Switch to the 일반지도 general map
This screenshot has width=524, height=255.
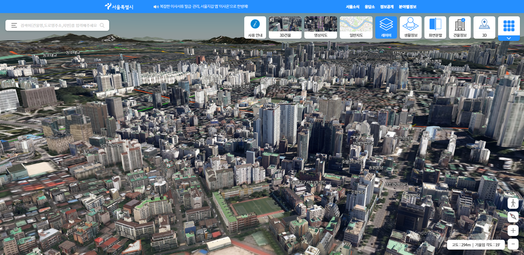[356, 27]
